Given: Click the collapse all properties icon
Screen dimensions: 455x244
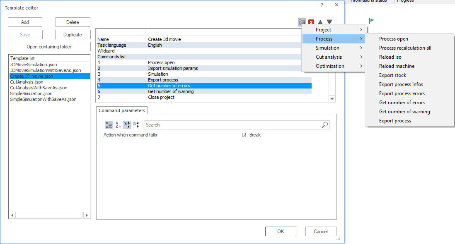Looking at the screenshot, I should (x=136, y=124).
